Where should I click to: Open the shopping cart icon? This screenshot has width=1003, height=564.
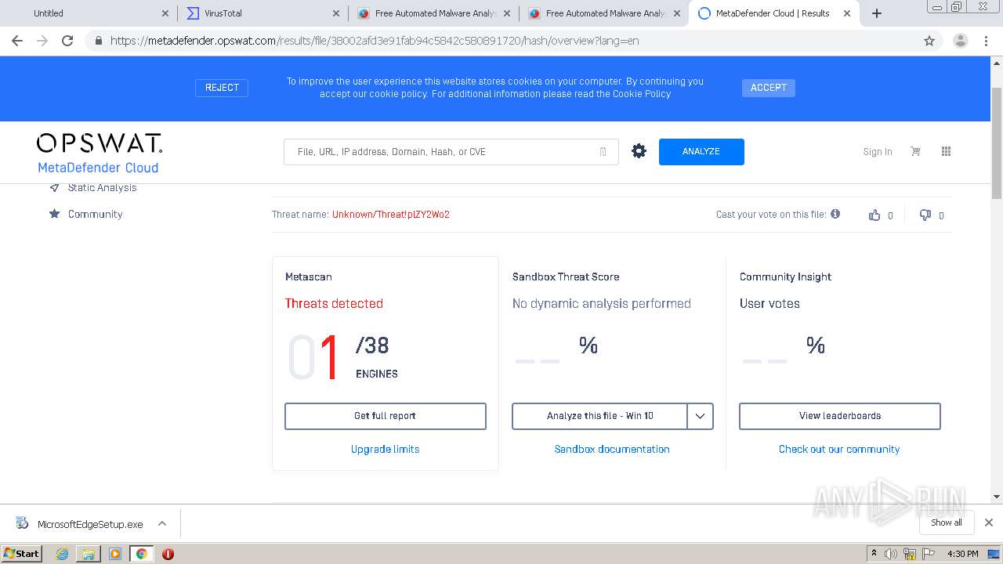point(915,151)
